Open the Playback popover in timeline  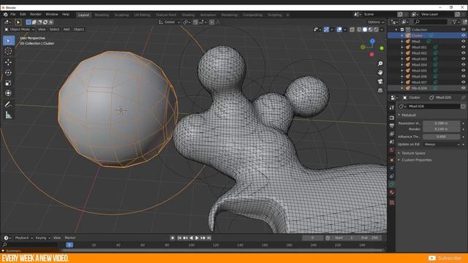click(23, 238)
